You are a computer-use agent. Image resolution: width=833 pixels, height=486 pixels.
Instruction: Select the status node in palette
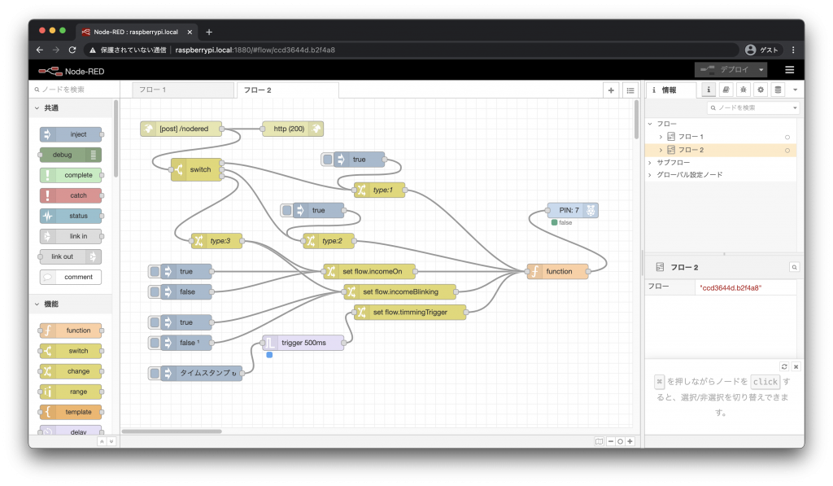pyautogui.click(x=71, y=216)
